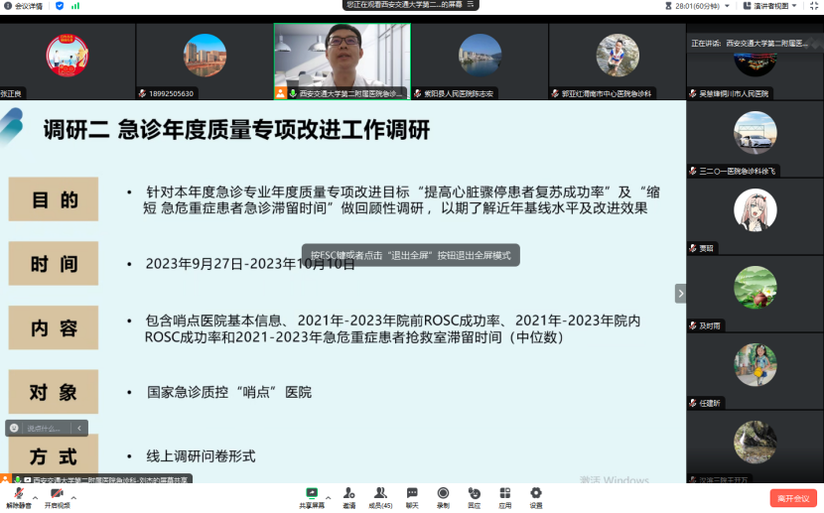Click the 对象 slide label box
Screen dimensions: 824x513
click(x=53, y=392)
